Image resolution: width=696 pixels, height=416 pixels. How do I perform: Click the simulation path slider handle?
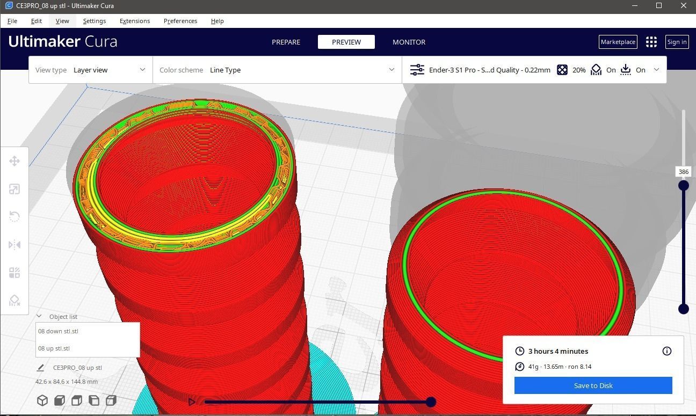(431, 402)
